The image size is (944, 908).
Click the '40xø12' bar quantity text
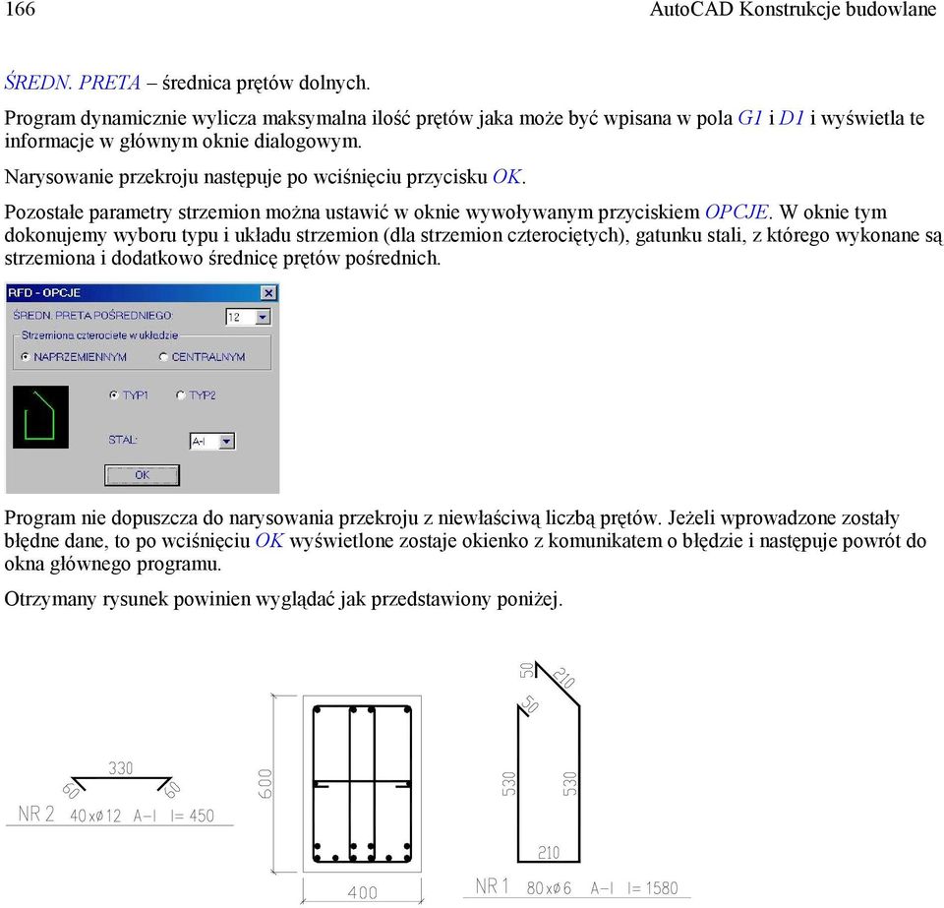(x=95, y=816)
